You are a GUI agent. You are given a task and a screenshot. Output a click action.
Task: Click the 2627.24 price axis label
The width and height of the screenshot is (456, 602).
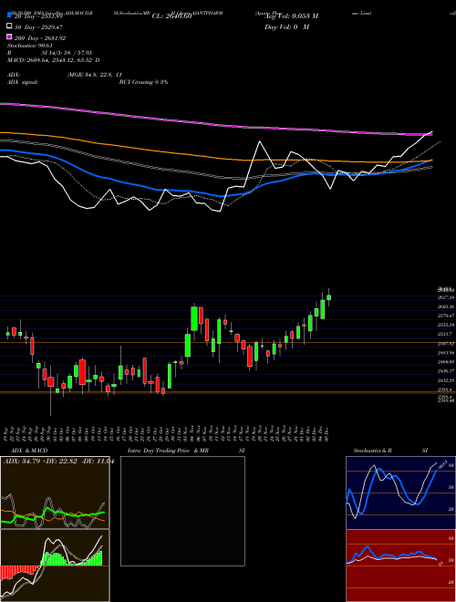(446, 297)
